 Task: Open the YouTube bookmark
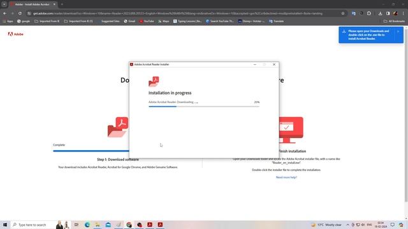[x=147, y=21]
